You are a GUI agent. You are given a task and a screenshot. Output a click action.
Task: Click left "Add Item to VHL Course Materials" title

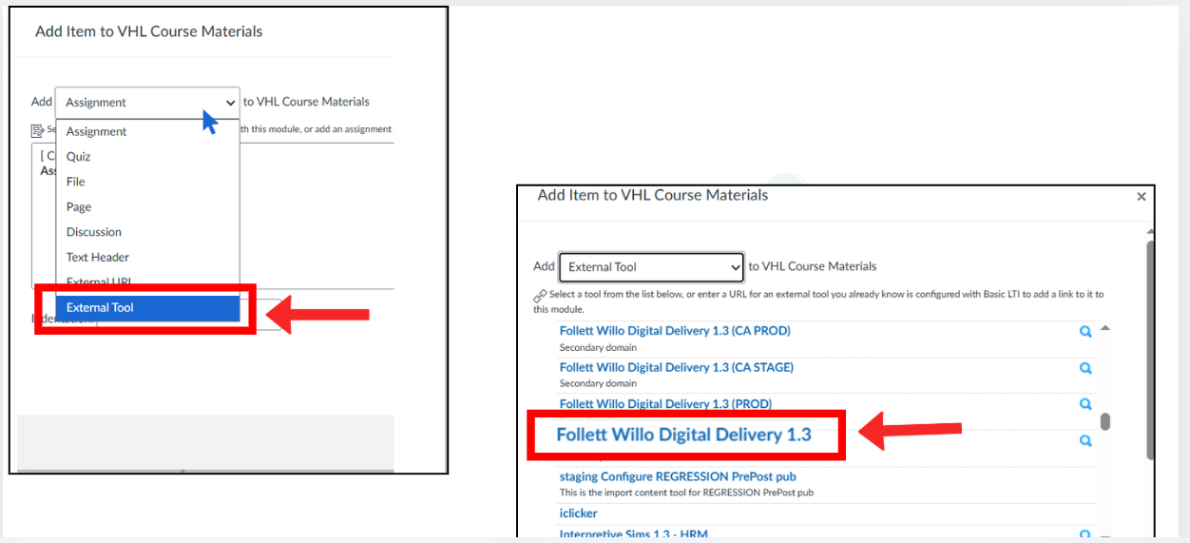pos(149,31)
